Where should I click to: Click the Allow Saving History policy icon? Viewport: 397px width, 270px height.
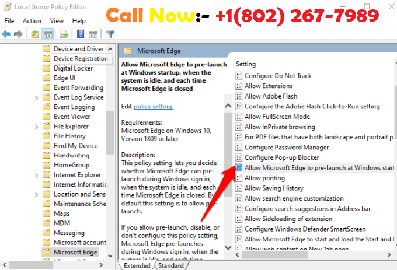click(x=239, y=188)
